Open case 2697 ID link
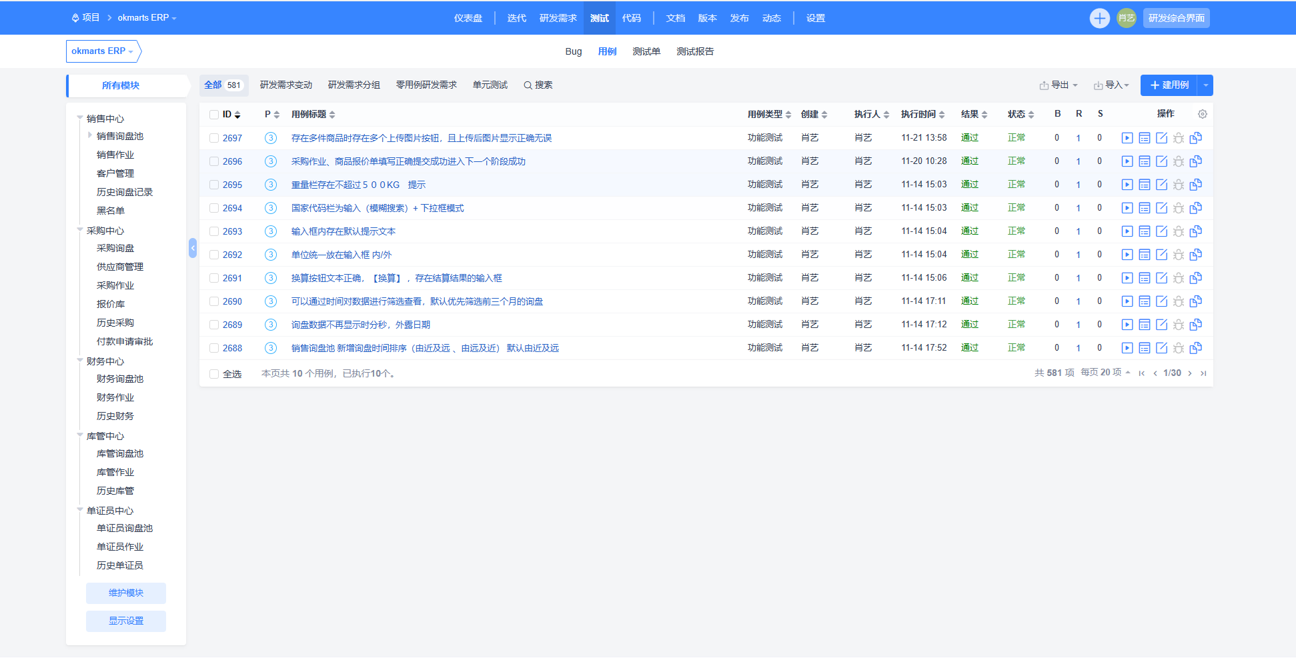This screenshot has height=660, width=1296. coord(232,138)
